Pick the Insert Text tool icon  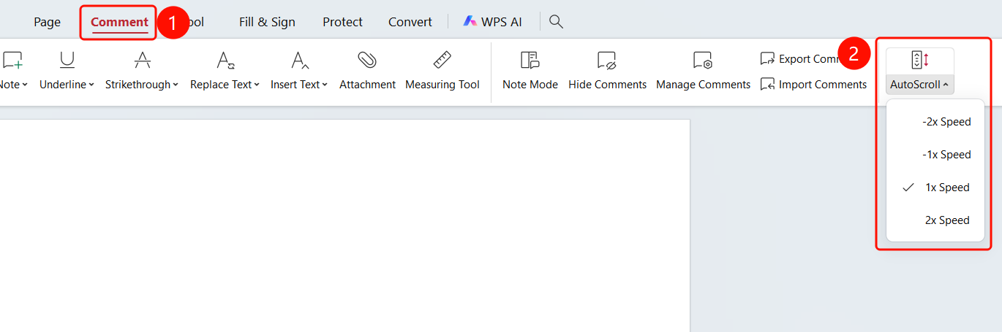pos(300,60)
